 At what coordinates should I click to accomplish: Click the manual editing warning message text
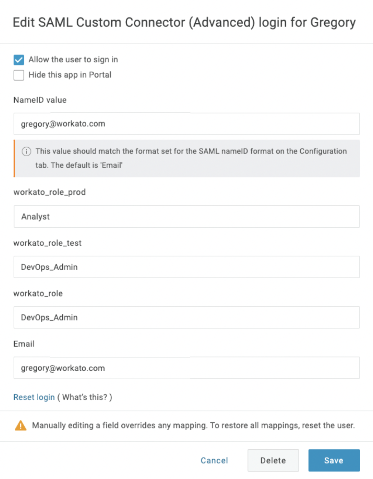pos(193,426)
